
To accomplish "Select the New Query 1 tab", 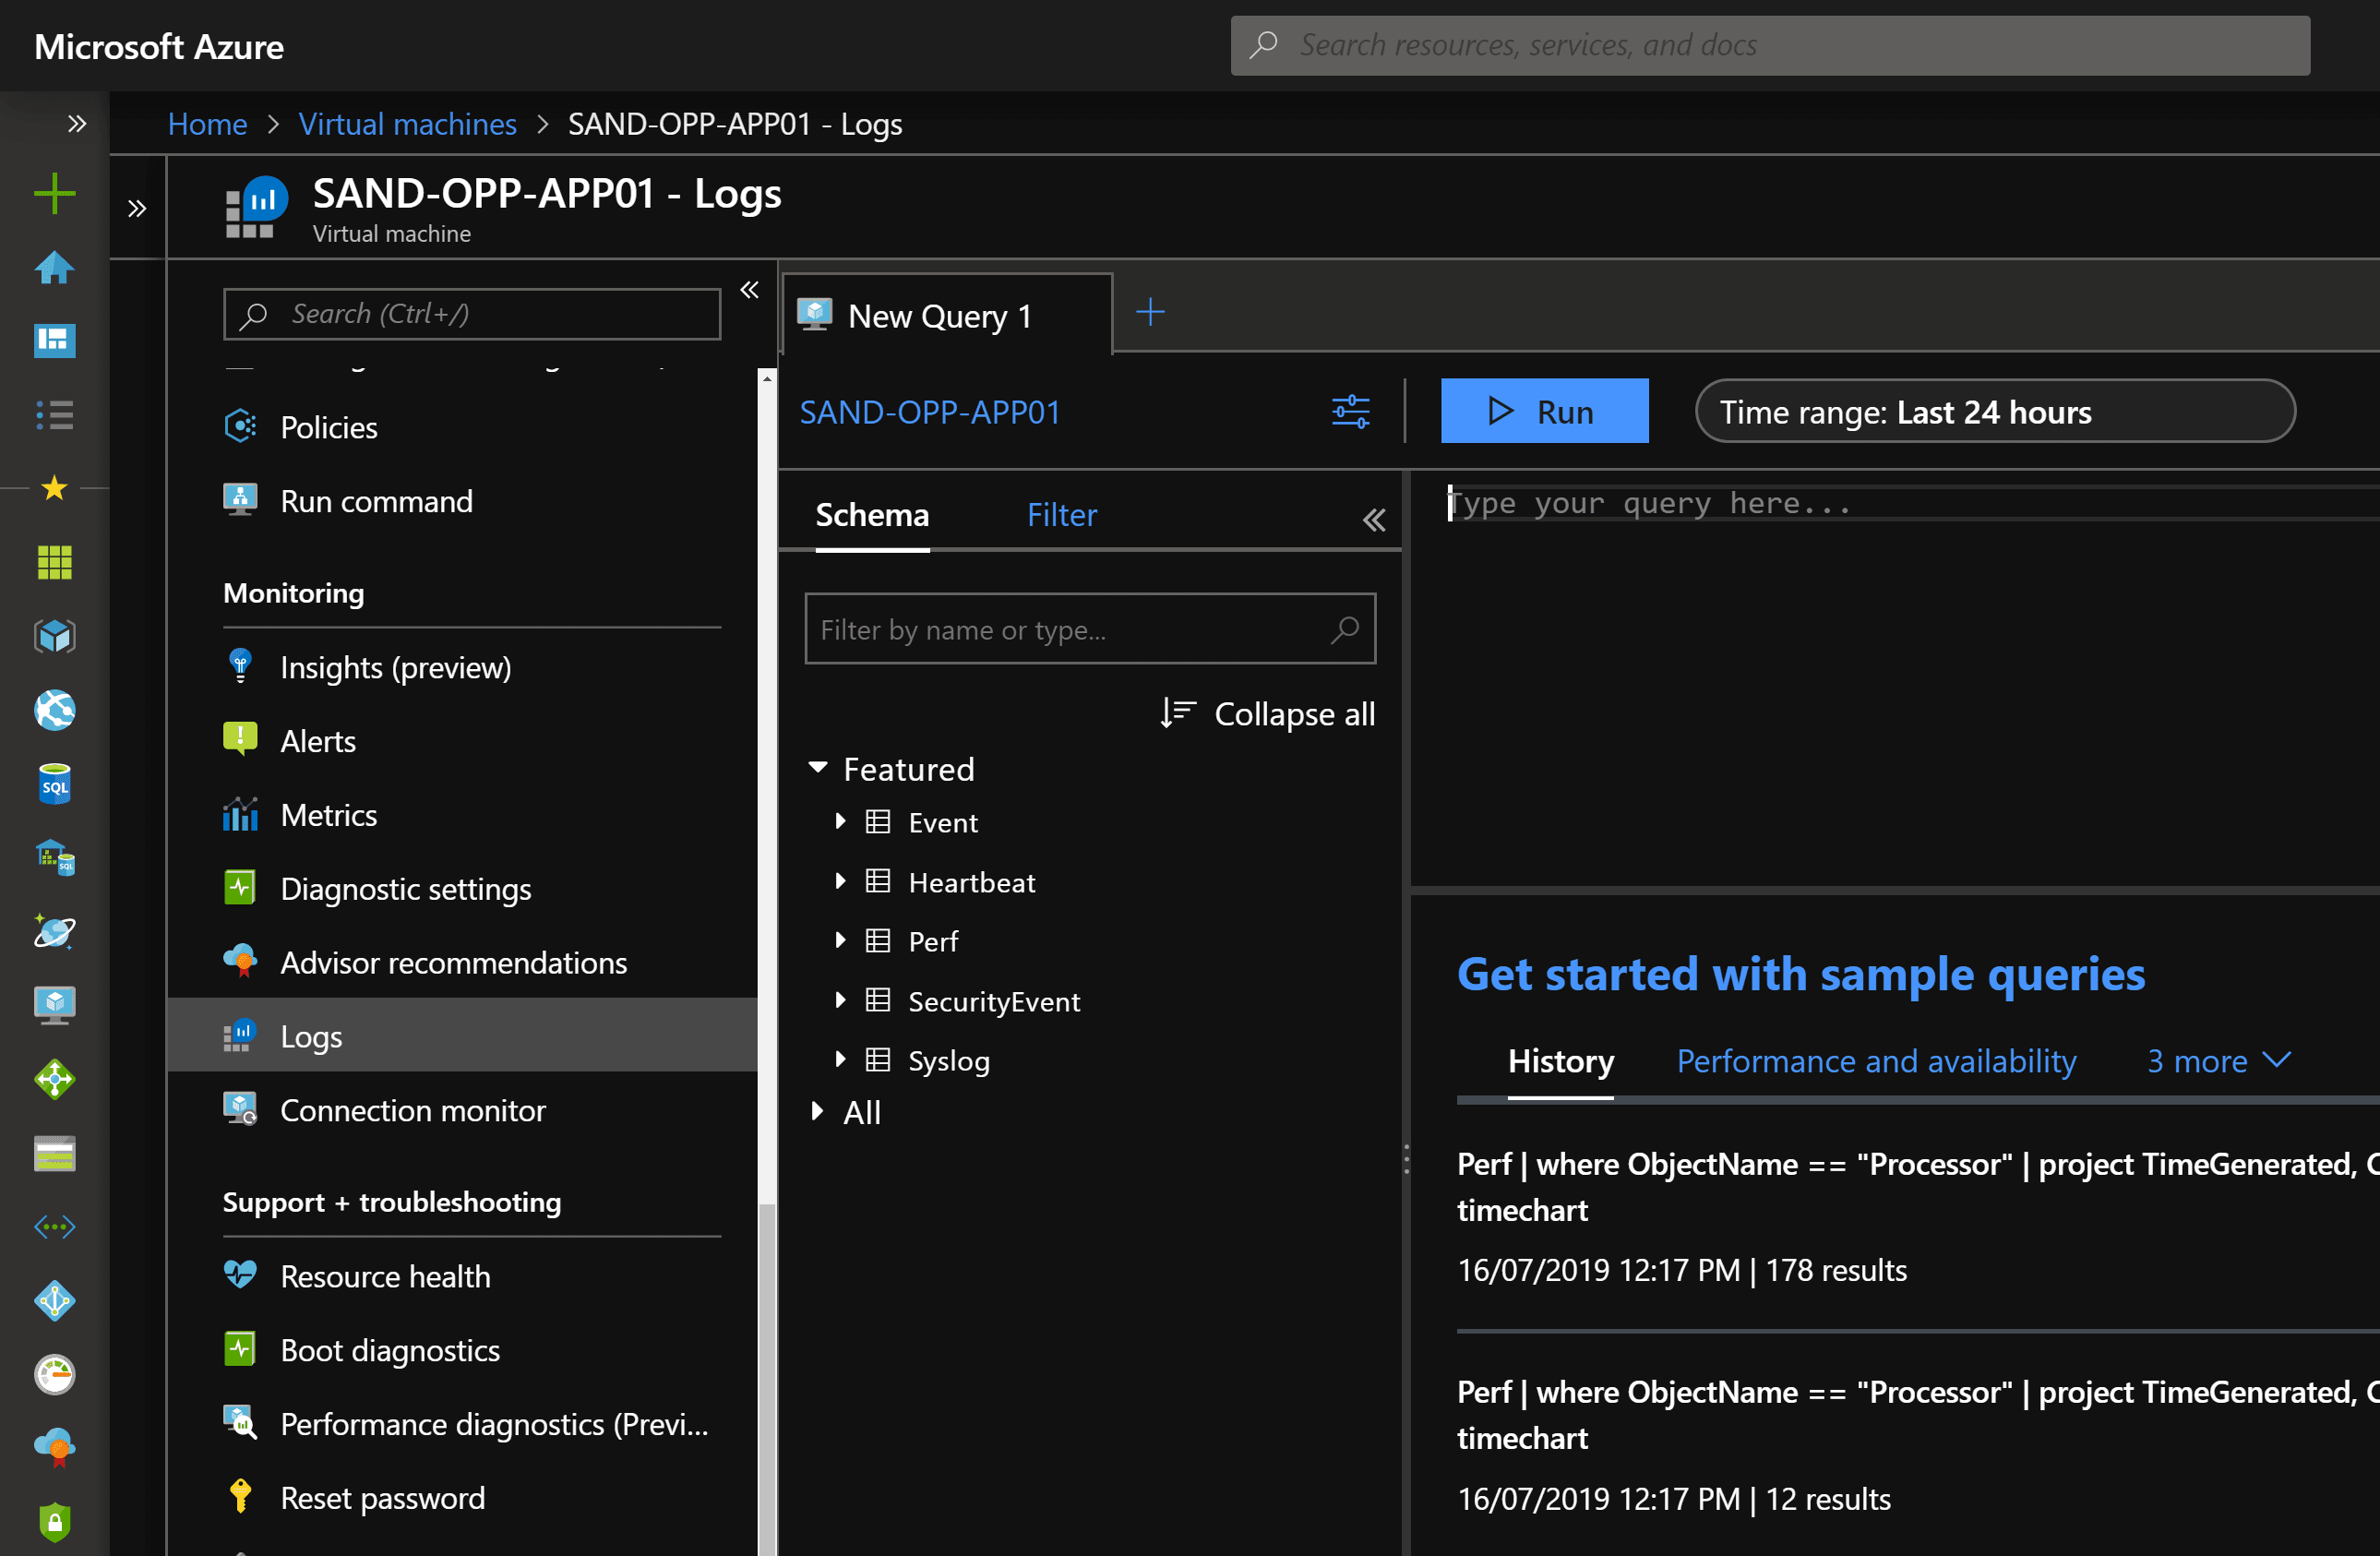I will (x=947, y=315).
